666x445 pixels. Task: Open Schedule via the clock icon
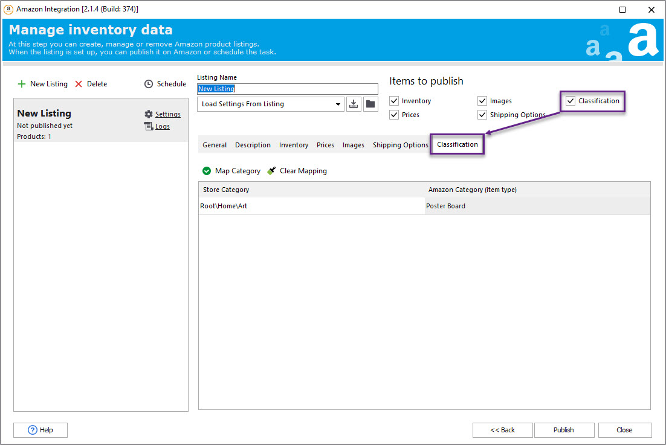pos(149,84)
